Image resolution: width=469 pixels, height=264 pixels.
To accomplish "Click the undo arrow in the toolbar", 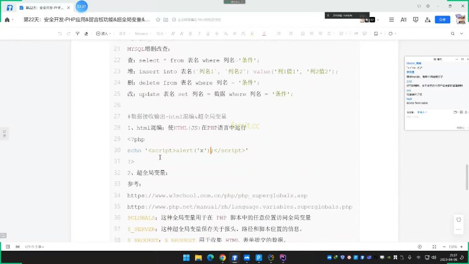I will [60, 33].
